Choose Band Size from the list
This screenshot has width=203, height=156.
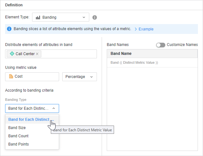tap(17, 128)
